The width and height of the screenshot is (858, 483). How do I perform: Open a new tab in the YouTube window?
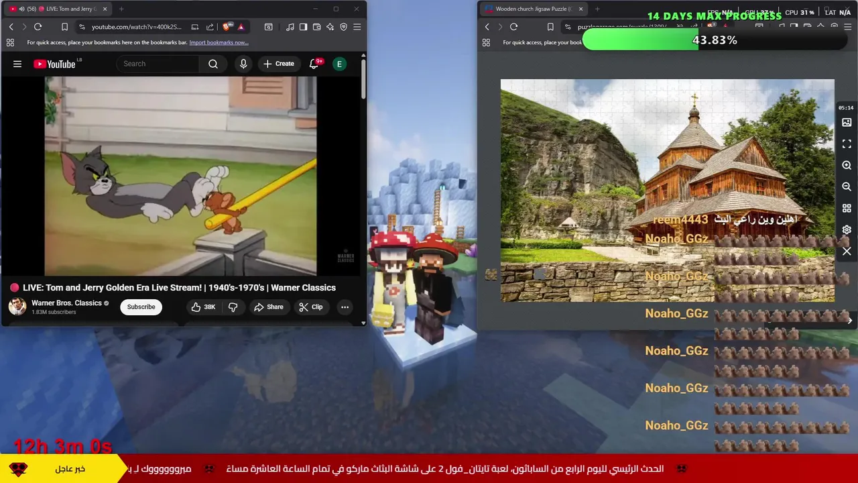pyautogui.click(x=121, y=9)
